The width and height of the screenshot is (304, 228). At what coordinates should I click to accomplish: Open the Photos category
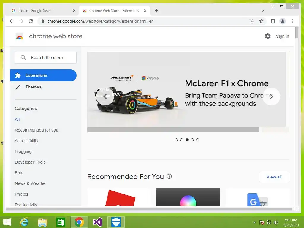(21, 194)
